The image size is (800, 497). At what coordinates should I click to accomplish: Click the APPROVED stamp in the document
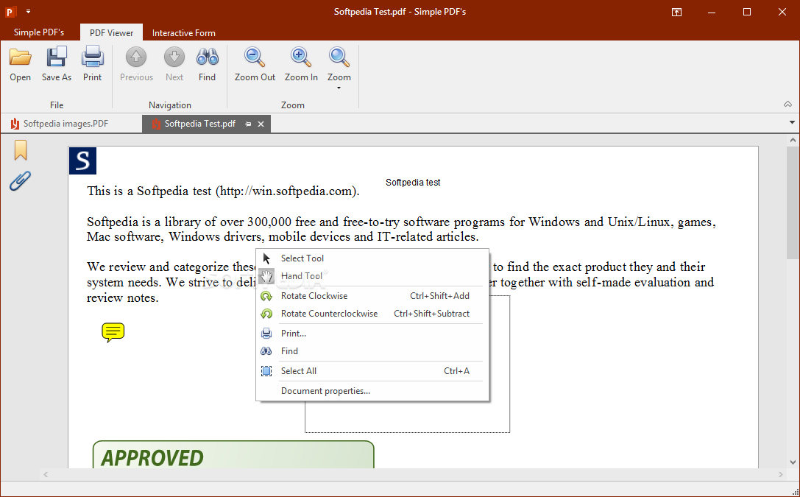pyautogui.click(x=233, y=455)
